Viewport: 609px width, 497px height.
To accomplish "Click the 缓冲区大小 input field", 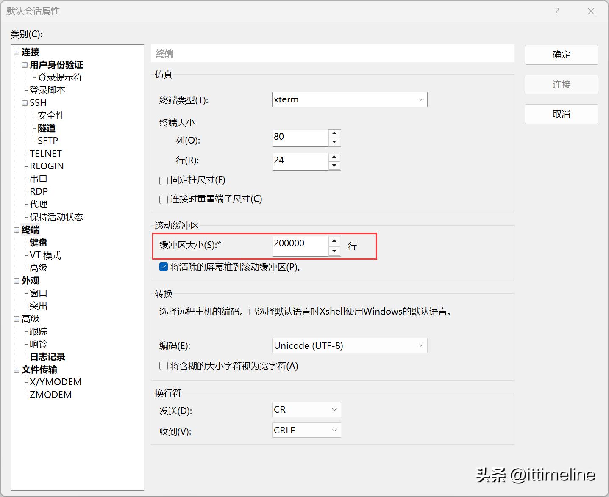I will point(300,245).
